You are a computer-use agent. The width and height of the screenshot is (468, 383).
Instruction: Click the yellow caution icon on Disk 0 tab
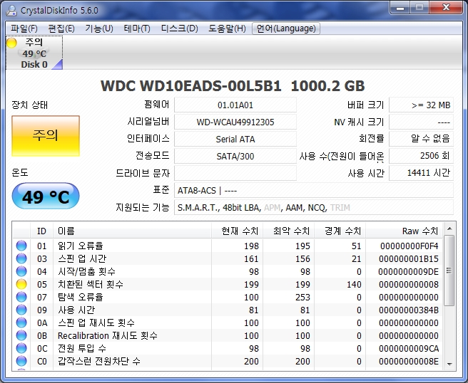click(11, 43)
